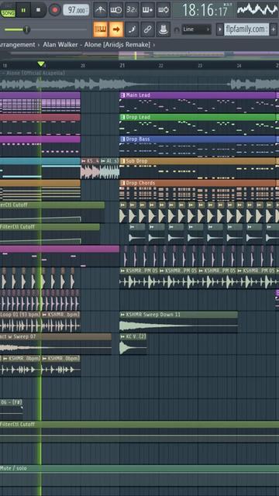
Task: Open the Arrangement breadcrumb
Action: [x=18, y=45]
